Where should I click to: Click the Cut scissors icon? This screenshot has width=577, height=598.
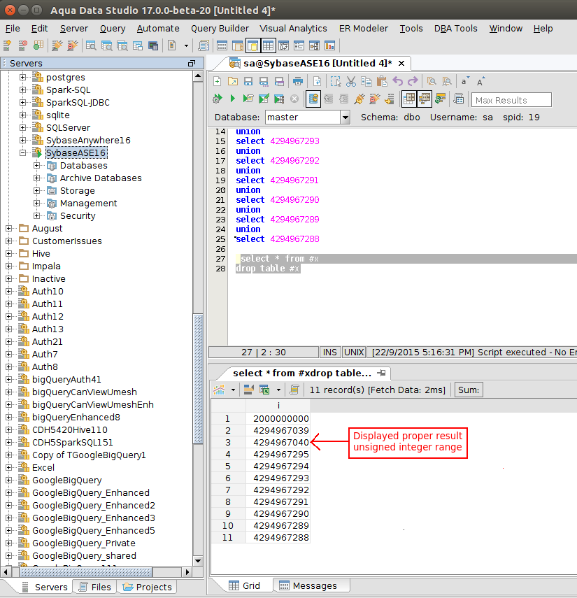tap(351, 81)
